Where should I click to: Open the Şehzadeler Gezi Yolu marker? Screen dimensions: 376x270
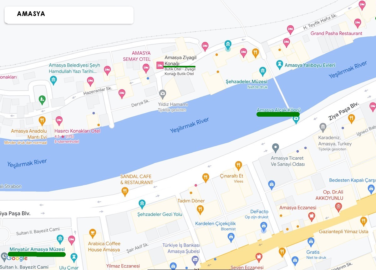click(142, 204)
